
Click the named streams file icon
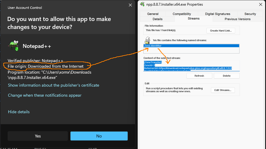click(147, 41)
